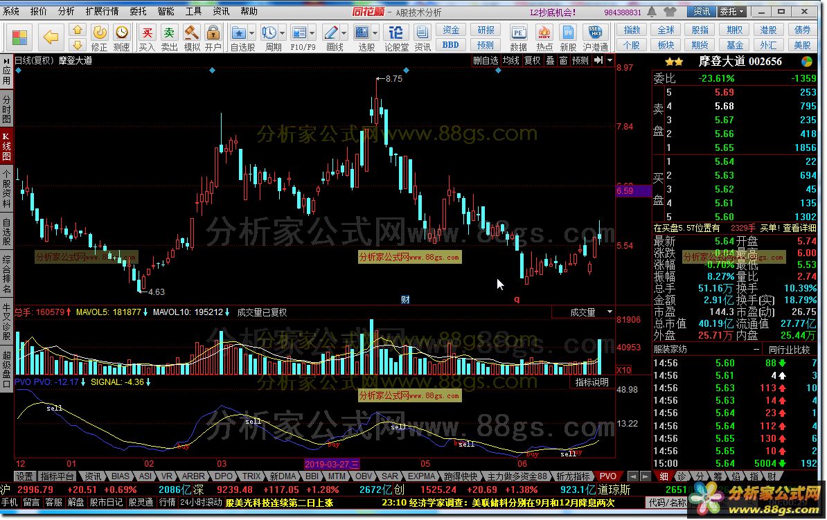This screenshot has width=827, height=520.
Task: Switch to the 分时图 side tab
Action: pyautogui.click(x=6, y=109)
